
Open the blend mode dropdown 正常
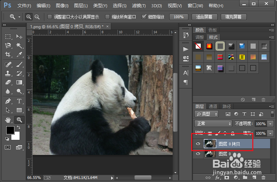click(x=213, y=123)
